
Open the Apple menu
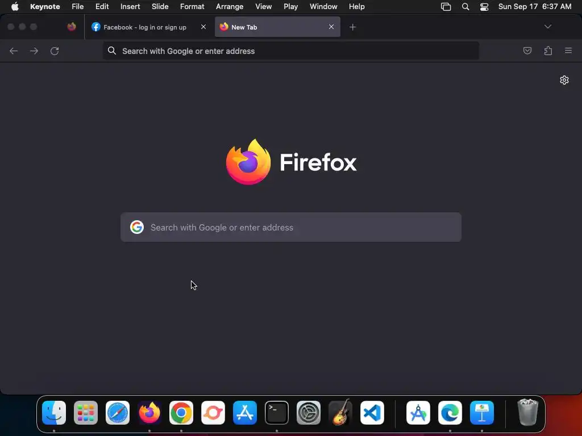tap(14, 7)
